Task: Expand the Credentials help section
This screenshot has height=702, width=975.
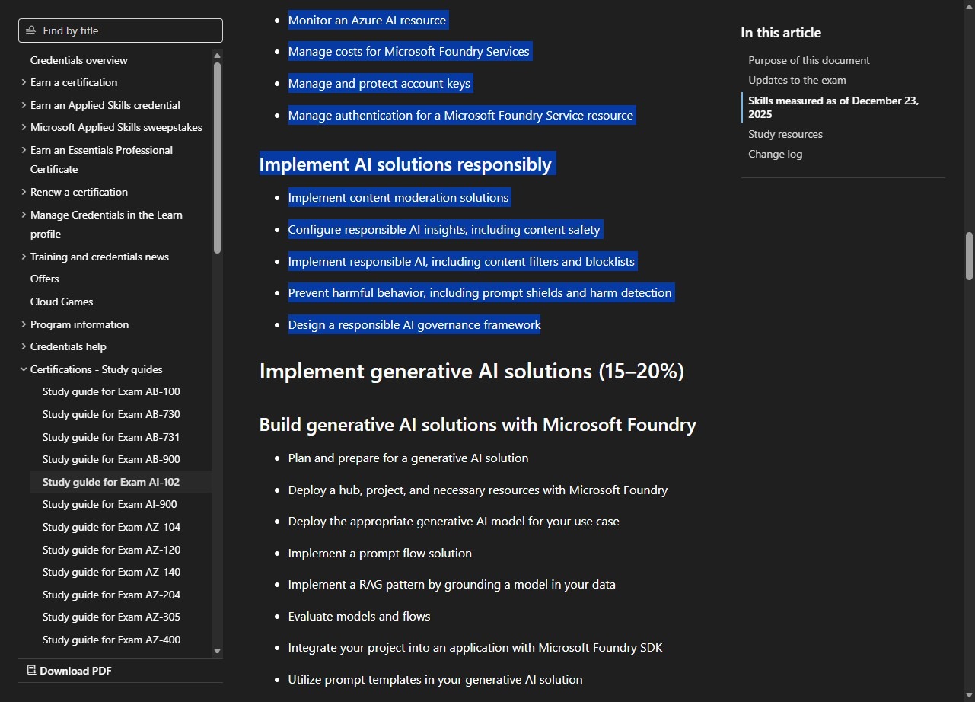Action: pos(24,346)
